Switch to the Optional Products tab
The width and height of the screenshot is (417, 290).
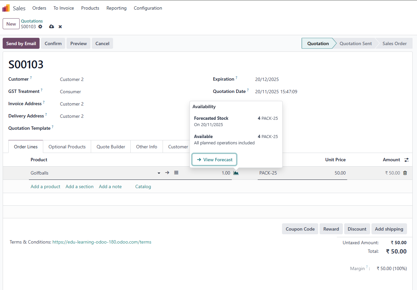pos(67,147)
